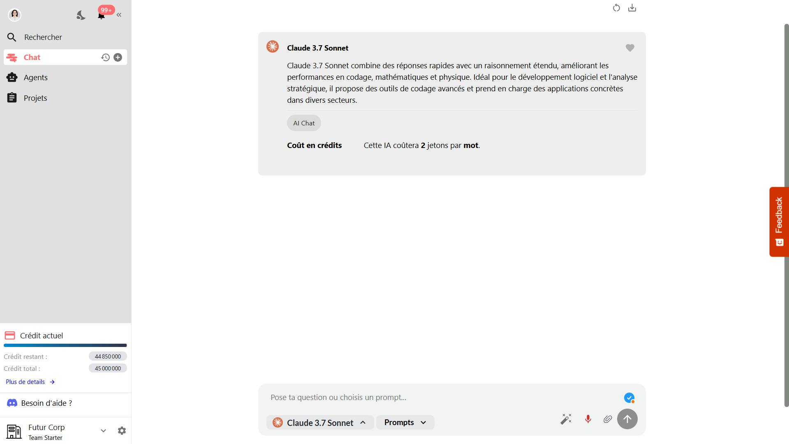789x444 pixels.
Task: Toggle the blue checkmark indicator in input
Action: [x=629, y=398]
